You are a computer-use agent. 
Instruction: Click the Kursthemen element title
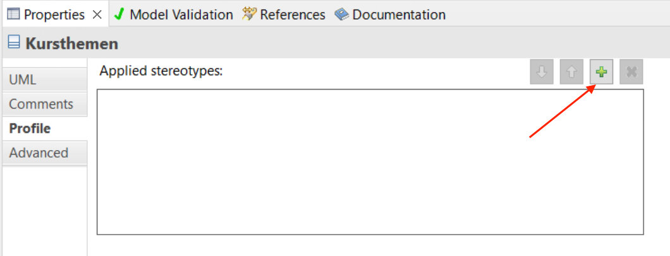click(x=72, y=44)
